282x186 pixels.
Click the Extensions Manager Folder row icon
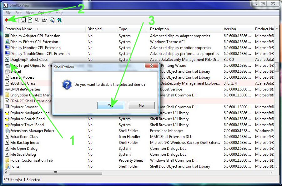(7, 130)
